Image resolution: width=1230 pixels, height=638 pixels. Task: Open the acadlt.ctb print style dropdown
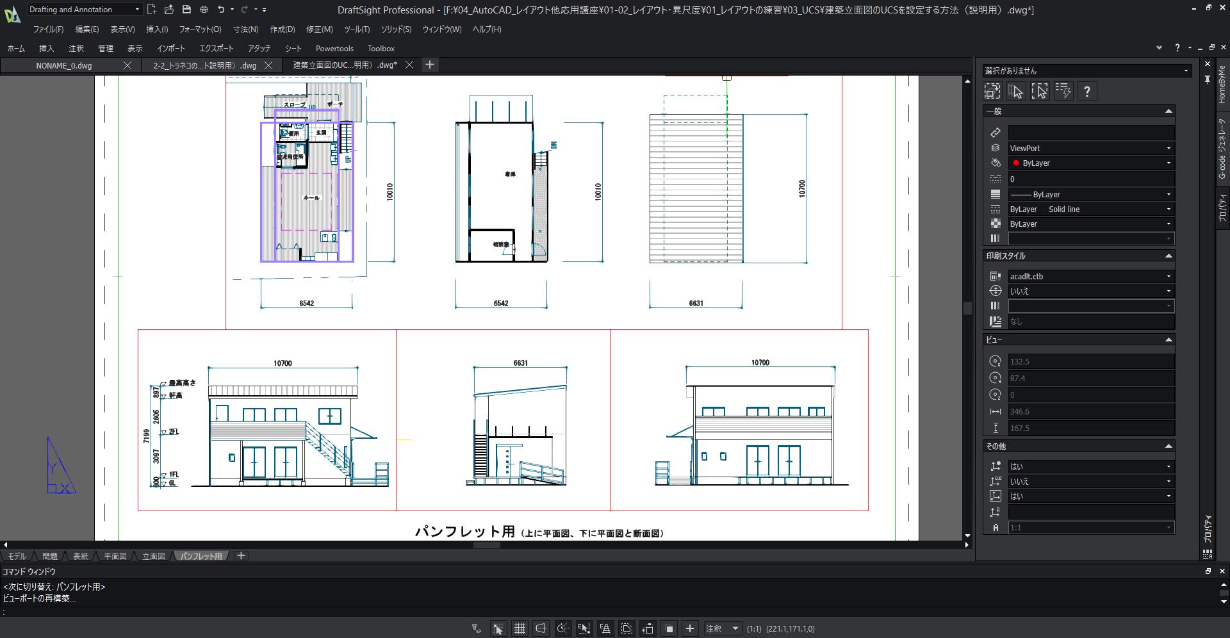tap(1168, 277)
